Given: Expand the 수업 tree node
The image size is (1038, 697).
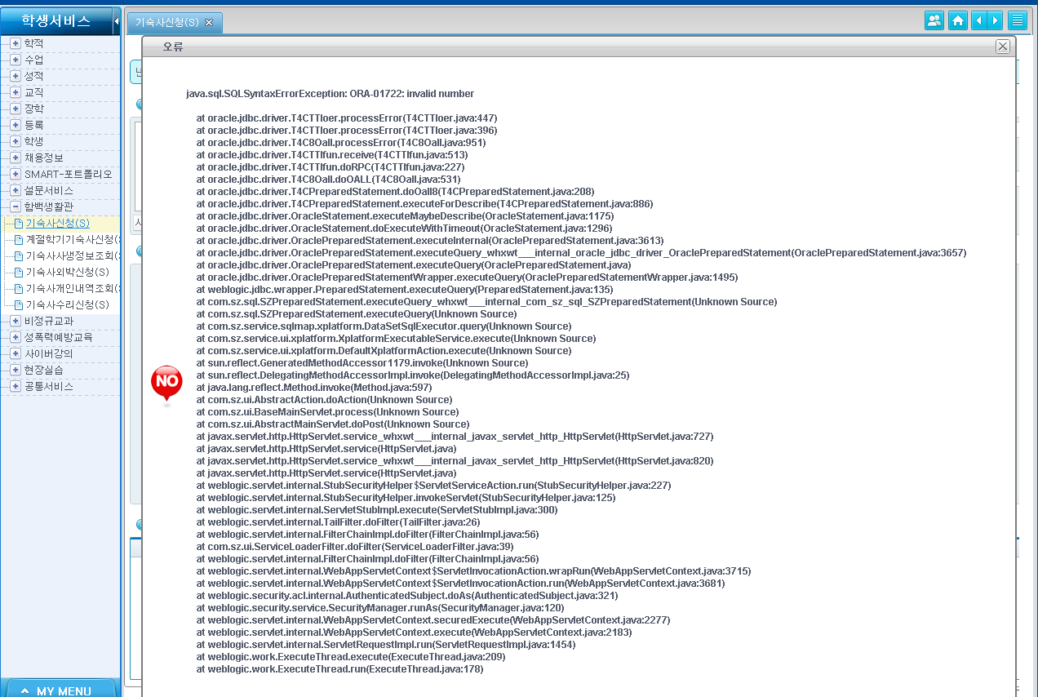Looking at the screenshot, I should pos(16,60).
